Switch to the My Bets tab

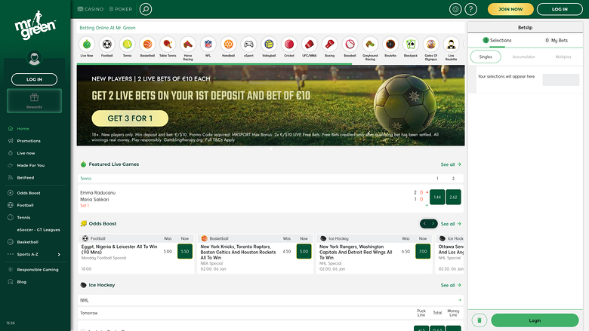(x=557, y=40)
